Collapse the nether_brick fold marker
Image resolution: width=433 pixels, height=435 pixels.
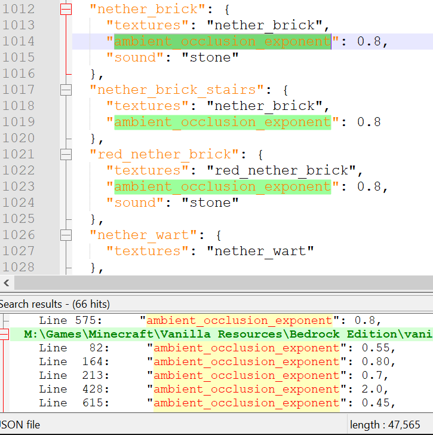(66, 9)
